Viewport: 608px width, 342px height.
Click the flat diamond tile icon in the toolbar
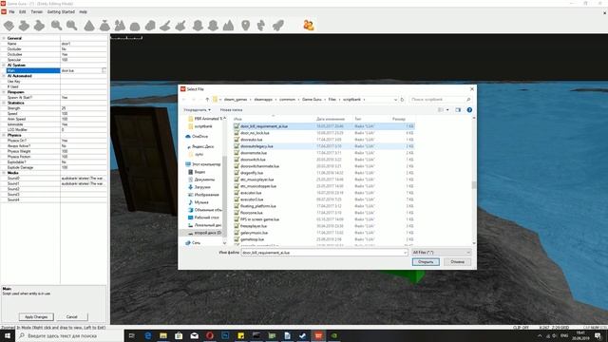point(9,26)
